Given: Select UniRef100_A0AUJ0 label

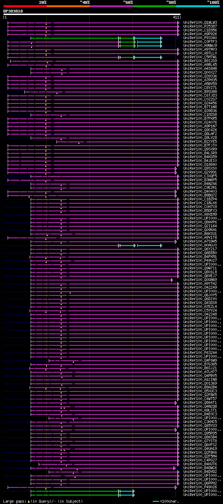Looking at the screenshot, I should pos(200,245).
